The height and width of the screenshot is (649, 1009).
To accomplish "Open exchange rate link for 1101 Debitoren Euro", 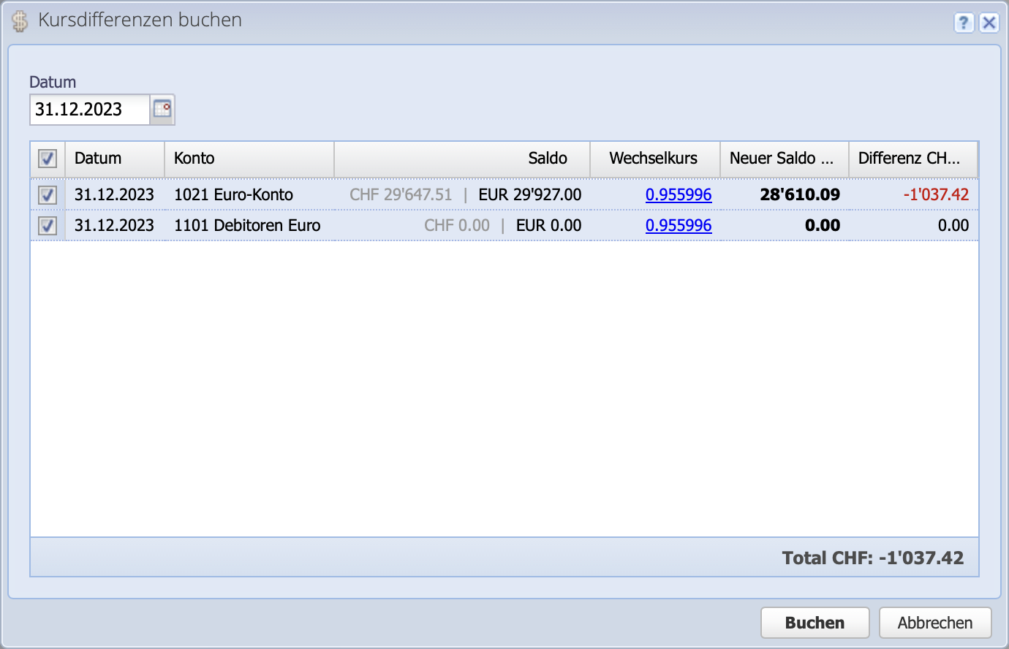I will point(678,226).
